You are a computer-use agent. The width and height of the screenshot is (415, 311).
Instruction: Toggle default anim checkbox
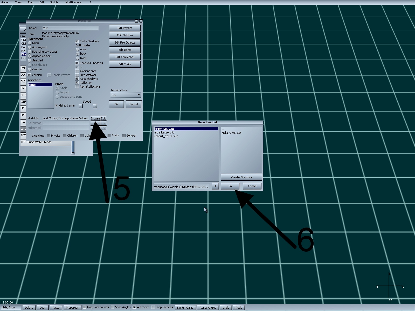[56, 105]
